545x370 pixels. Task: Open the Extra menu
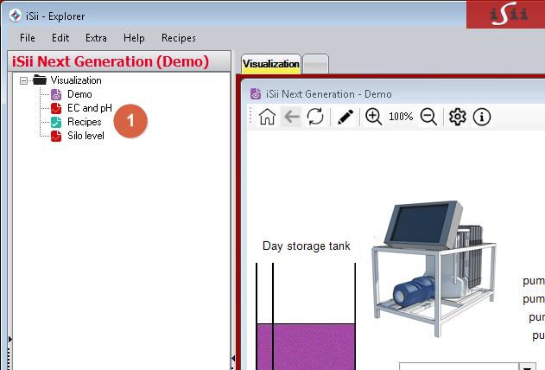pos(96,38)
